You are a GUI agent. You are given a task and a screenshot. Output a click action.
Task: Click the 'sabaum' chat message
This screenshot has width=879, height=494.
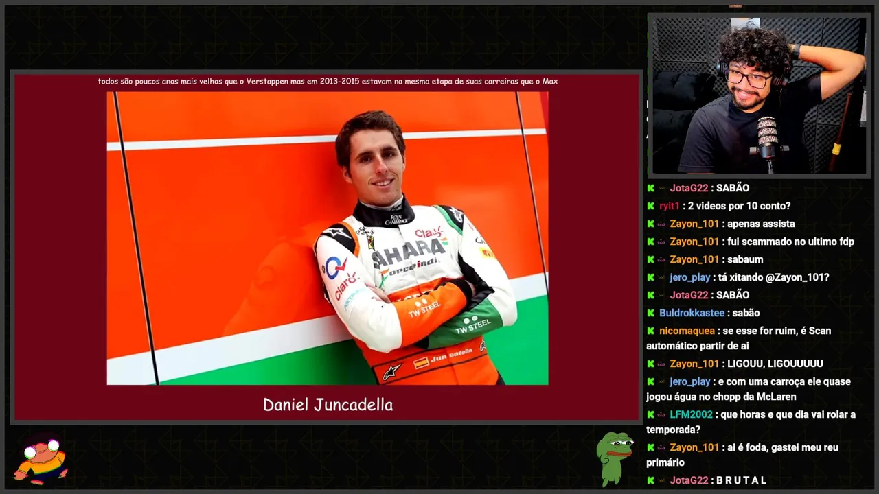pyautogui.click(x=745, y=259)
